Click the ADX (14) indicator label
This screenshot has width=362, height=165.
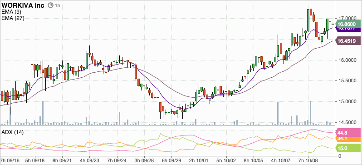point(12,132)
